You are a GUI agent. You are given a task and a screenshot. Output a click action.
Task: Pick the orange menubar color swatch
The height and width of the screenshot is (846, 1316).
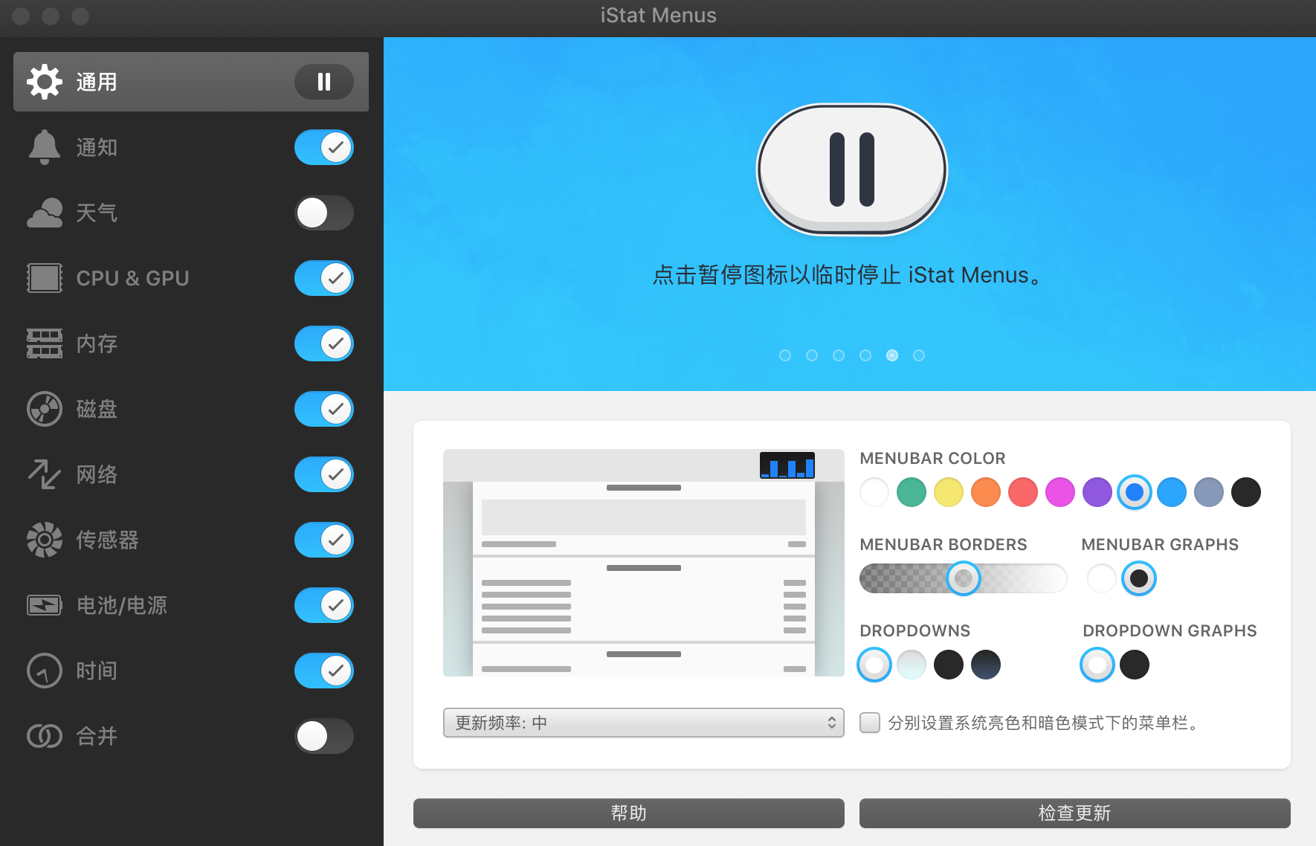coord(986,492)
